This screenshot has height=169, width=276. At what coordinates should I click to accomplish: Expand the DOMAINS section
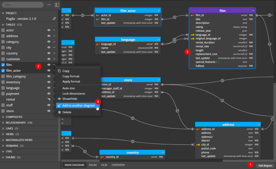[3, 146]
